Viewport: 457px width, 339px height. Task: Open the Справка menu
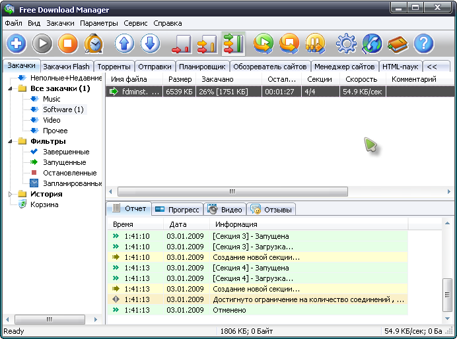point(168,23)
